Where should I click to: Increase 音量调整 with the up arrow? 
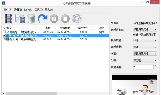(155, 66)
